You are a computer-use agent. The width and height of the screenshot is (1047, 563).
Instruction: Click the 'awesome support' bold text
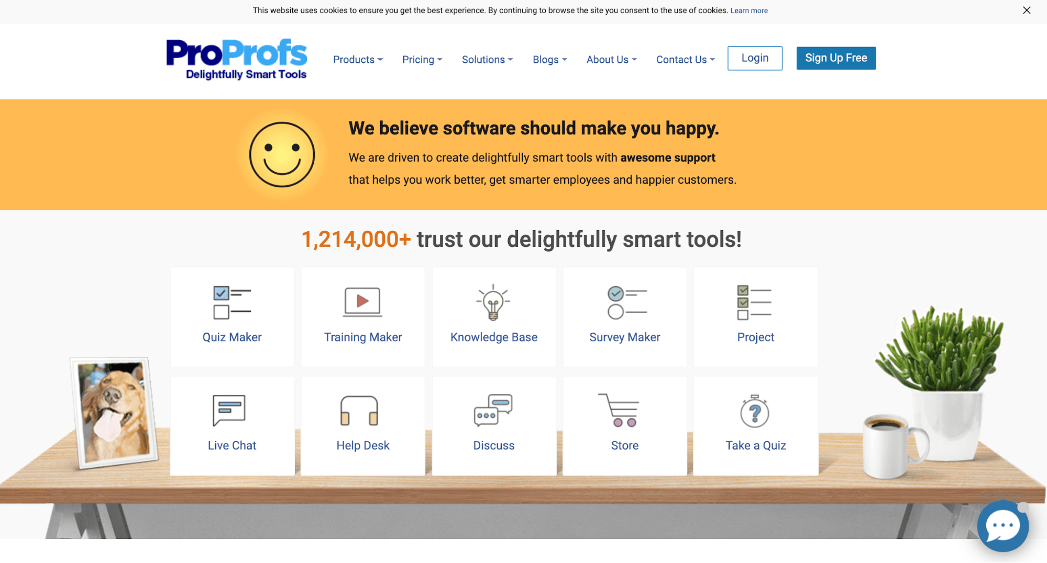[668, 157]
